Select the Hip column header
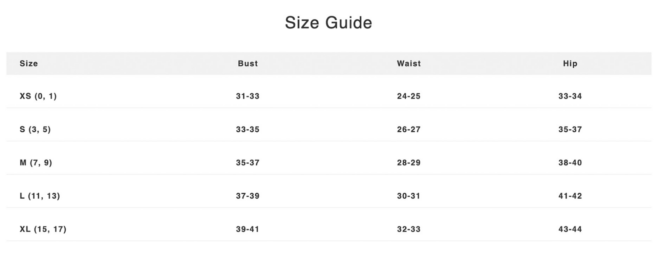This screenshot has height=262, width=659. click(570, 63)
